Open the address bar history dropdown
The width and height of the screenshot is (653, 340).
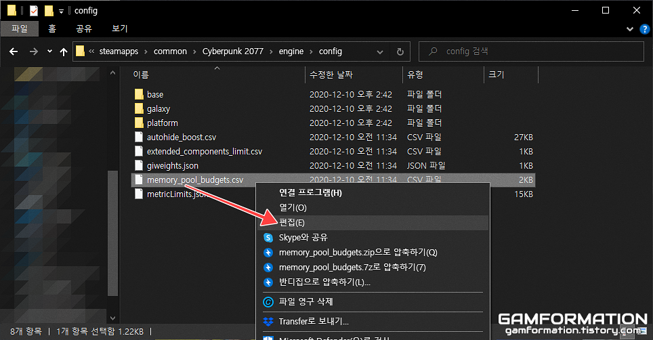point(380,52)
